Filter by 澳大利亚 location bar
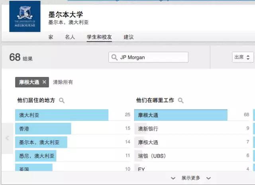Screen dimensions: 255x185 pos(62,115)
